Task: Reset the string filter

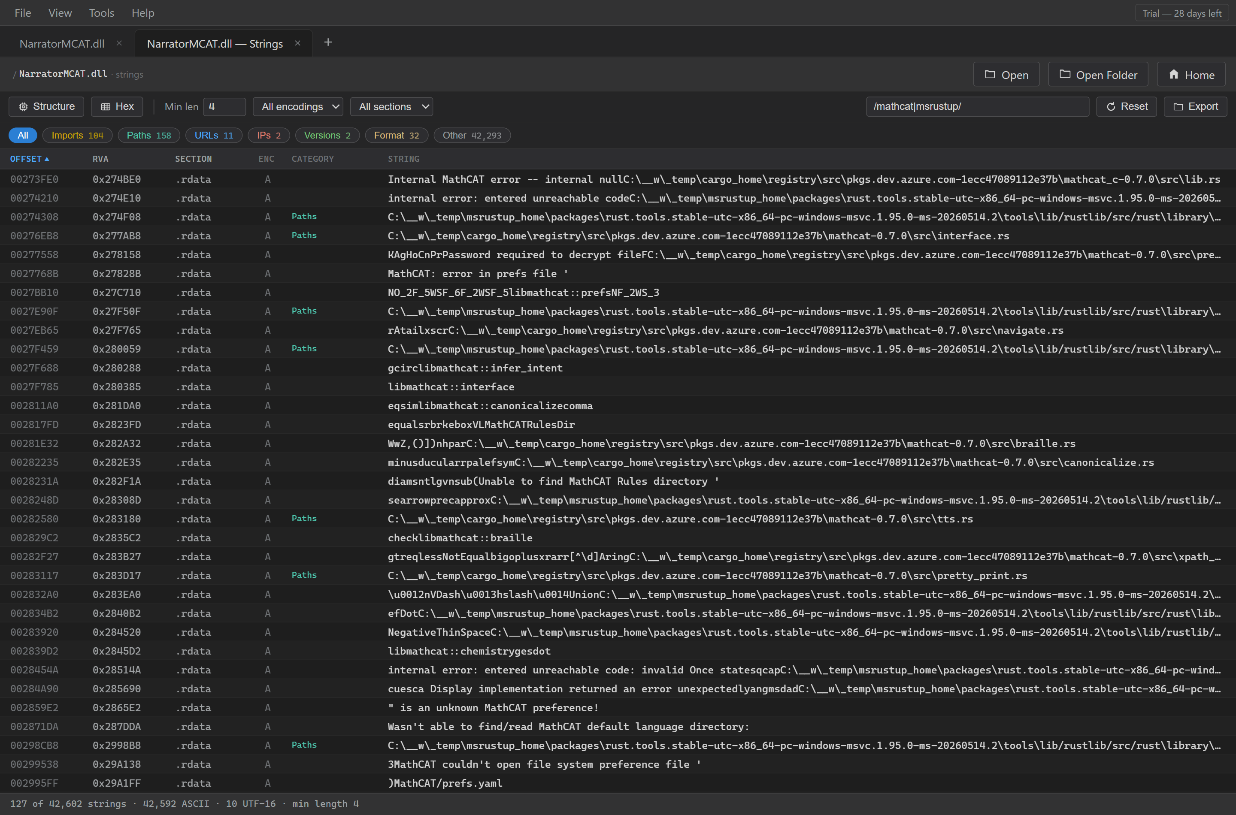Action: (1126, 106)
